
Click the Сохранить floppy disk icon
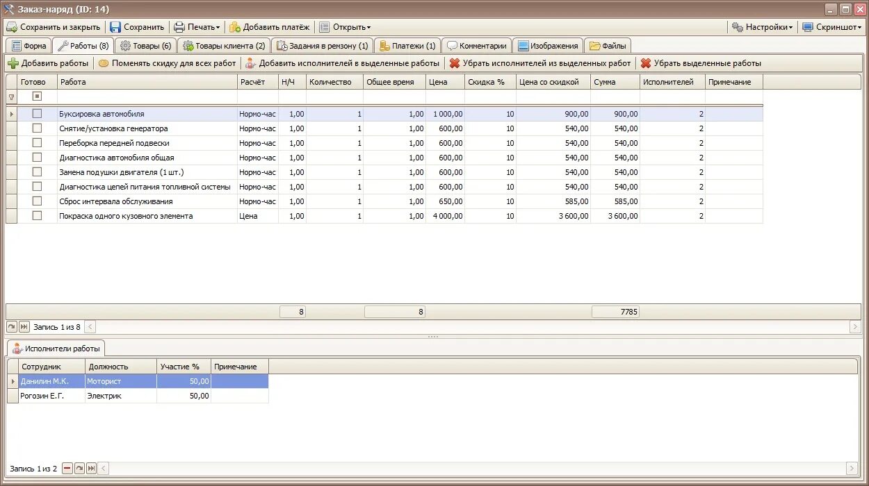point(115,27)
